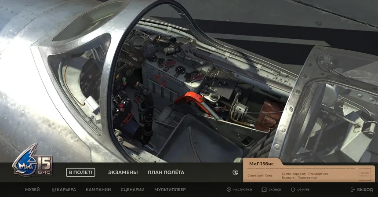This screenshot has width=378, height=197.
Task: Open the ЭКЗАМЕНЫ section
Action: click(x=123, y=172)
